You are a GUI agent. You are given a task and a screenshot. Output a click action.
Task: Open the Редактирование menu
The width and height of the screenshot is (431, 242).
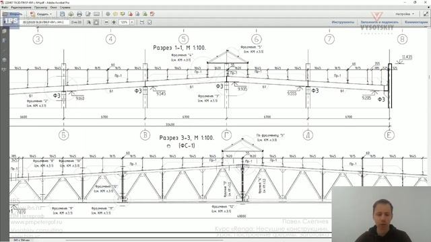(x=21, y=7)
